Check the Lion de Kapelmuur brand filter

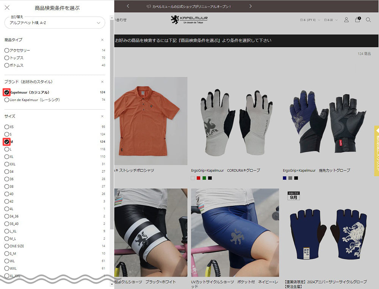(x=7, y=100)
